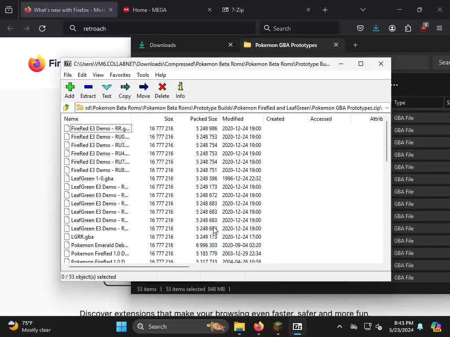Open Firefox account icon
450x337 pixels.
click(392, 28)
